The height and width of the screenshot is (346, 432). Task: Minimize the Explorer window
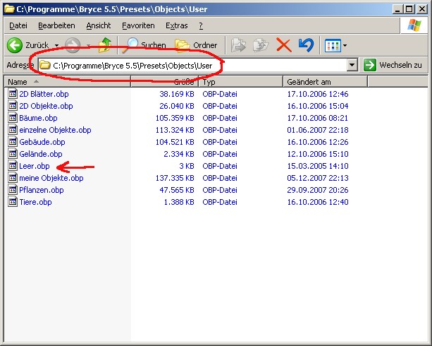[398, 9]
